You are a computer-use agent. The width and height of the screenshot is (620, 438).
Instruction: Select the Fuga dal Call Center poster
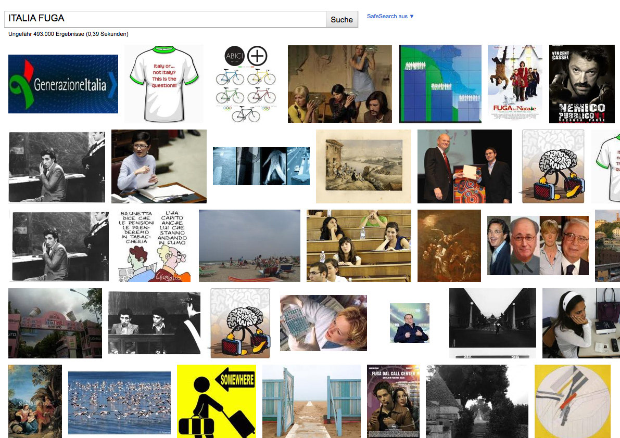tap(393, 401)
